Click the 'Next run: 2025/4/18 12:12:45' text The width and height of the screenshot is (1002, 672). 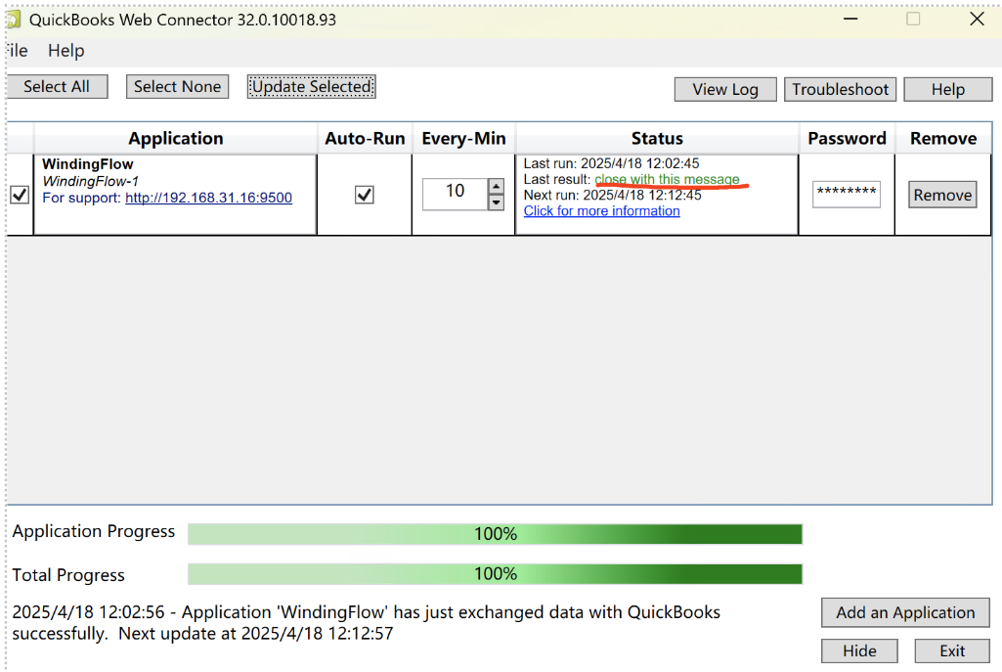point(613,195)
